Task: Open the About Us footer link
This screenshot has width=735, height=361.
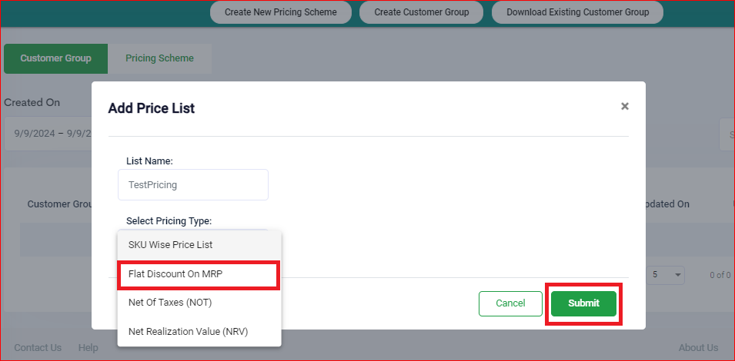Action: click(698, 348)
